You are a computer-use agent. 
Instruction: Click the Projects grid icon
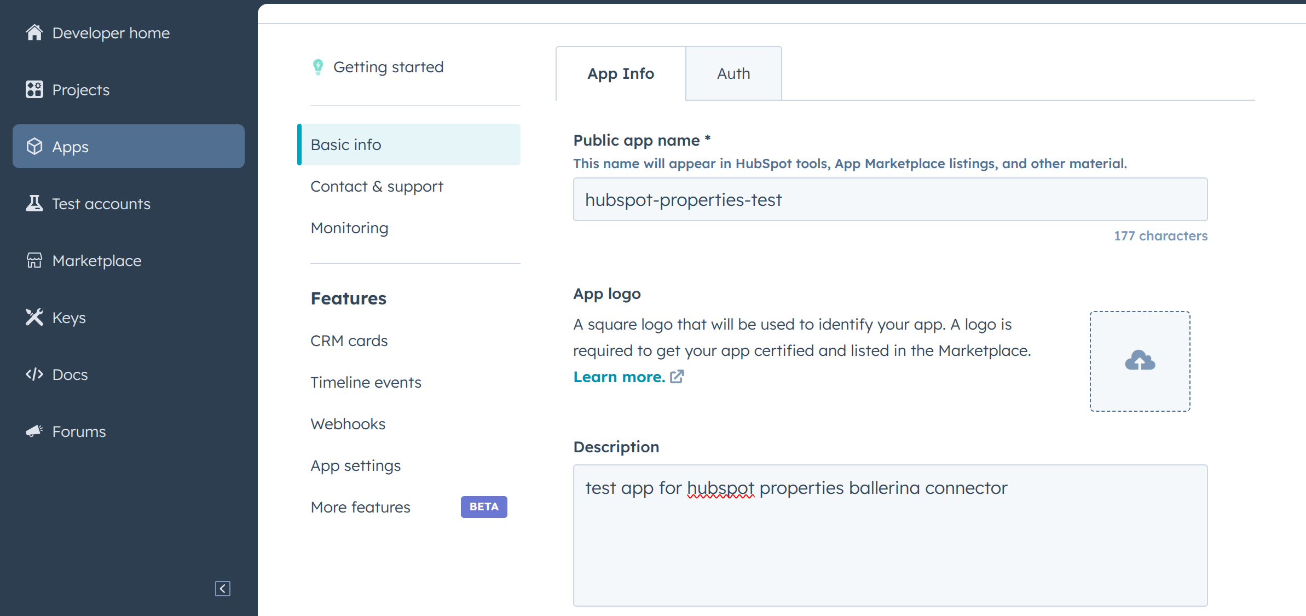[34, 89]
